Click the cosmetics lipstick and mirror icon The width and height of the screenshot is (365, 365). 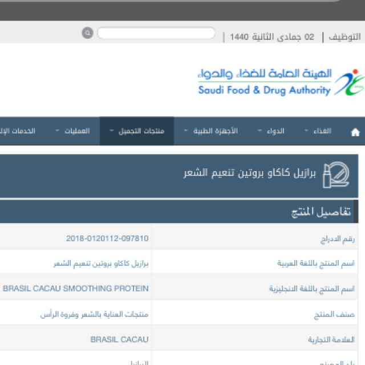336,175
